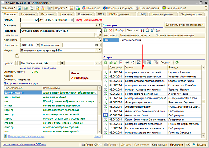
Task: Expand the Проект dropdown list
Action: point(59,63)
